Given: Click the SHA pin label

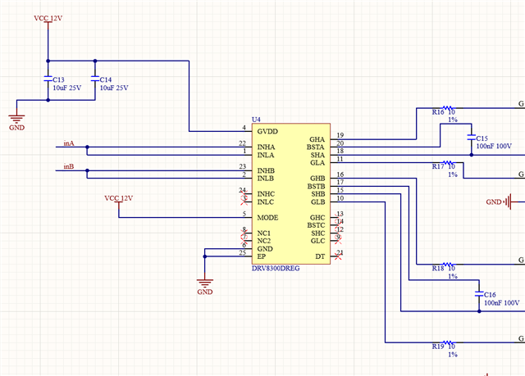Looking at the screenshot, I should point(317,155).
